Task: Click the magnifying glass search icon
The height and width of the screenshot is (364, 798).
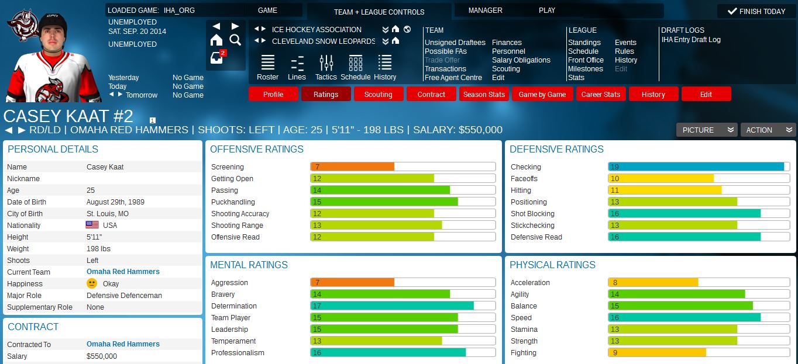Action: tap(235, 40)
